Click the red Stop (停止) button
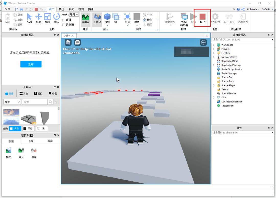The height and width of the screenshot is (198, 276). click(x=202, y=18)
